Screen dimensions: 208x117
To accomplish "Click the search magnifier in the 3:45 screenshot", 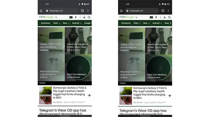I will (x=170, y=17).
